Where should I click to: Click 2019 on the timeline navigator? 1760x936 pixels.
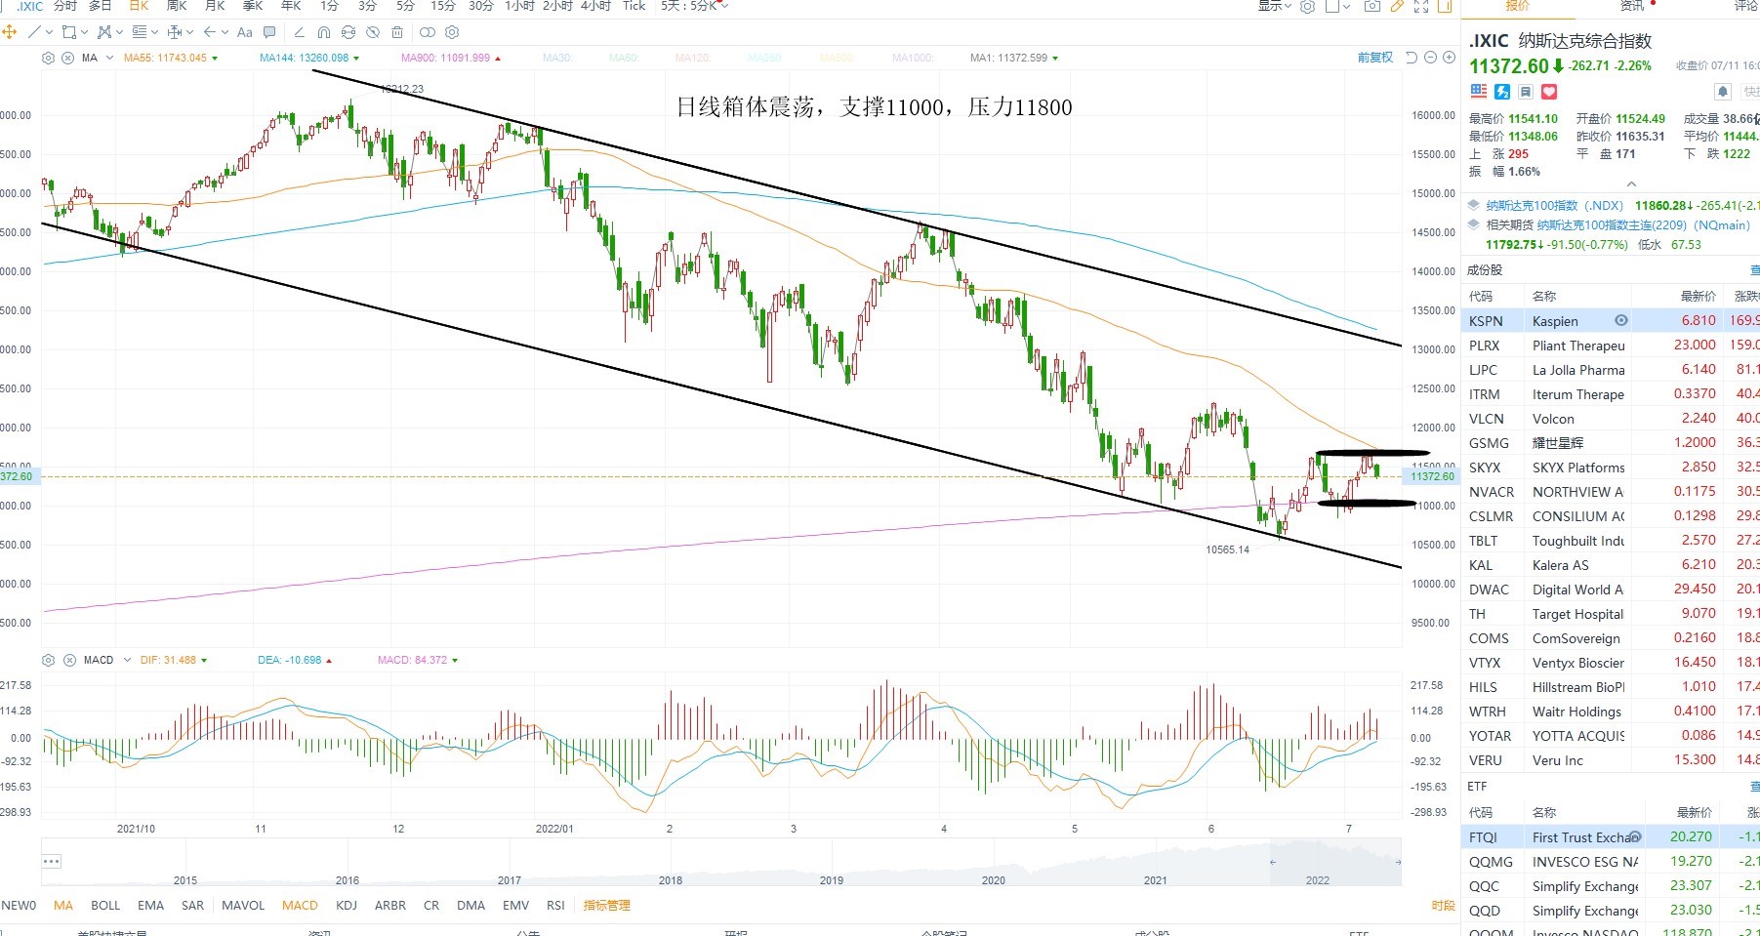pos(832,879)
